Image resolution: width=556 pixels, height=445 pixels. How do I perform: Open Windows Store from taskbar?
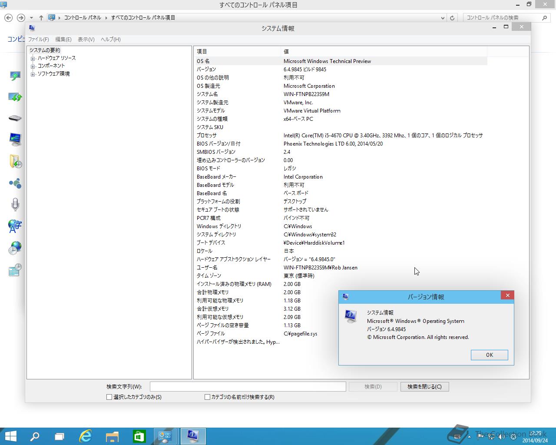coord(139,436)
